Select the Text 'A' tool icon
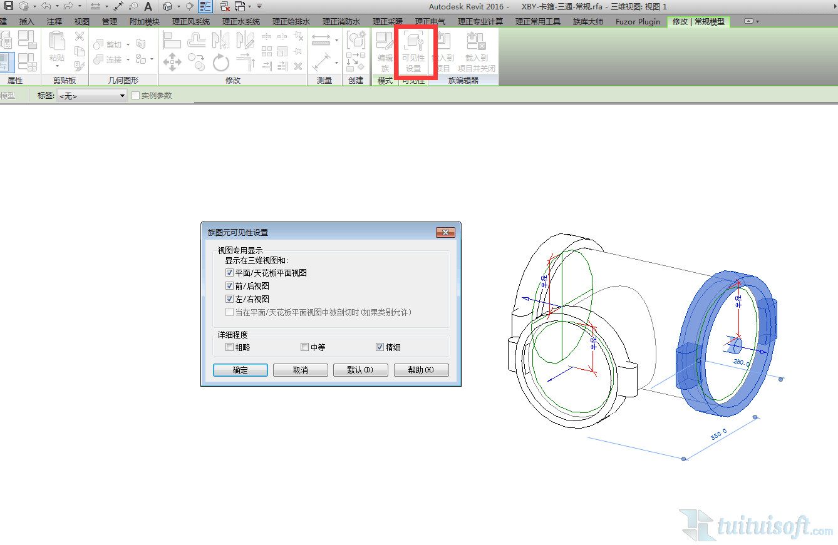 [x=148, y=6]
